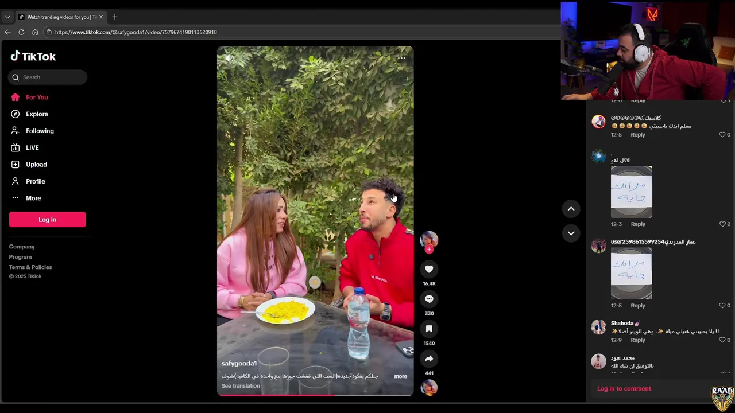Expand the caption with more

tap(400, 376)
